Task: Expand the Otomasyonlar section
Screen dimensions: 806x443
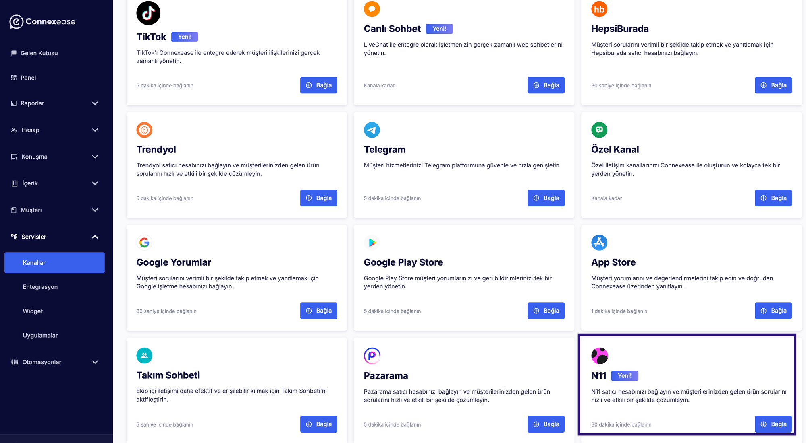Action: [95, 362]
